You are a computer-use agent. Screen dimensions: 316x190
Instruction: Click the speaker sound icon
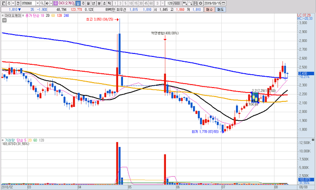pyautogui.click(x=47, y=3)
